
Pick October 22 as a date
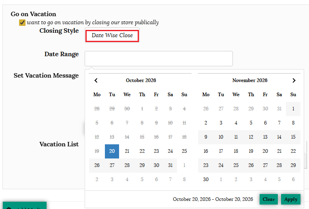pos(142,151)
